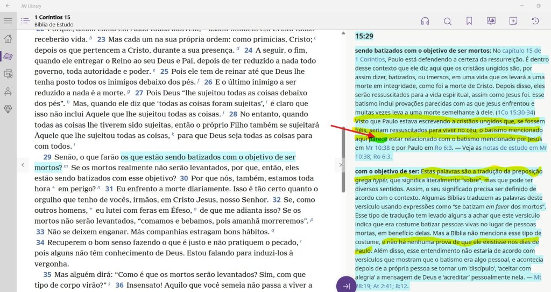Screen dimensions: 551x292
Task: Open the Meetings section in sidebar
Action: pos(8,92)
